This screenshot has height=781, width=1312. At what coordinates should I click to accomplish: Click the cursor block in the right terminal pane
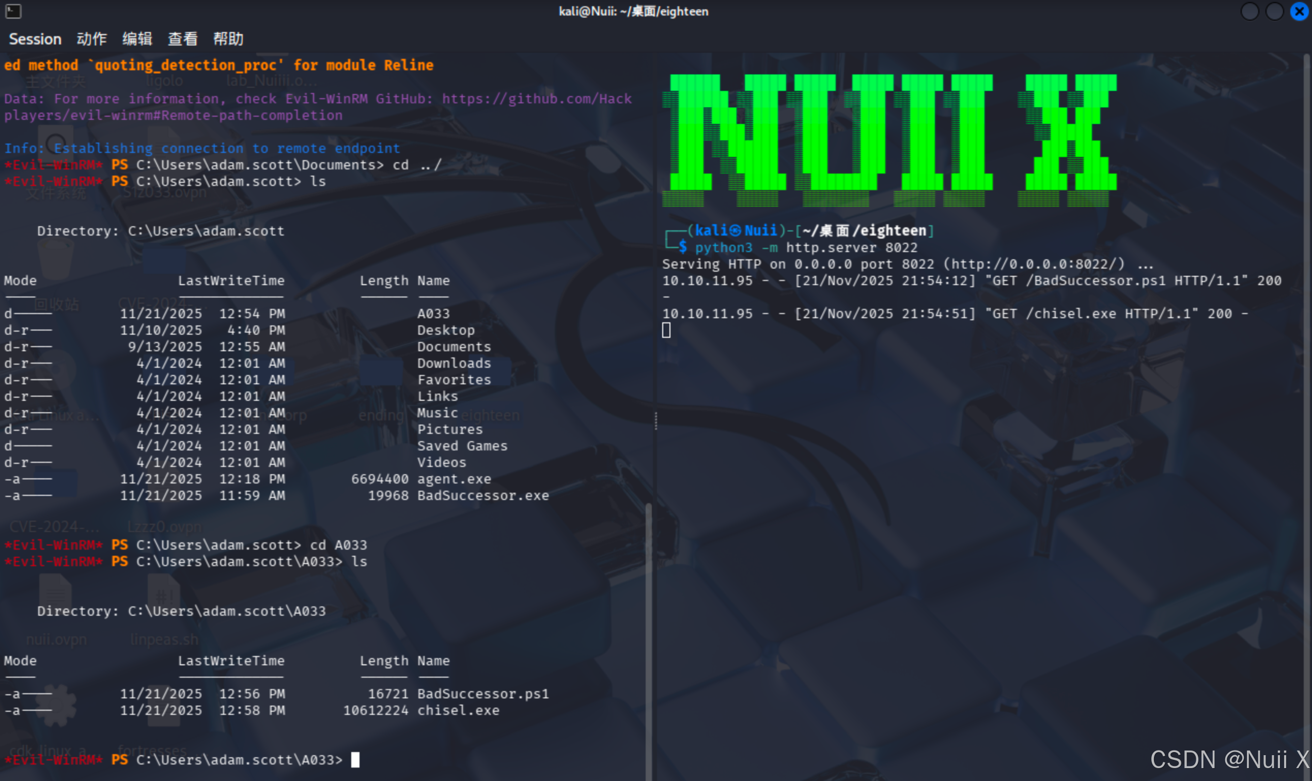[666, 330]
